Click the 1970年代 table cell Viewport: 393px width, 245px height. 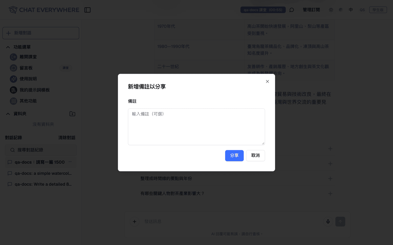(x=200, y=30)
